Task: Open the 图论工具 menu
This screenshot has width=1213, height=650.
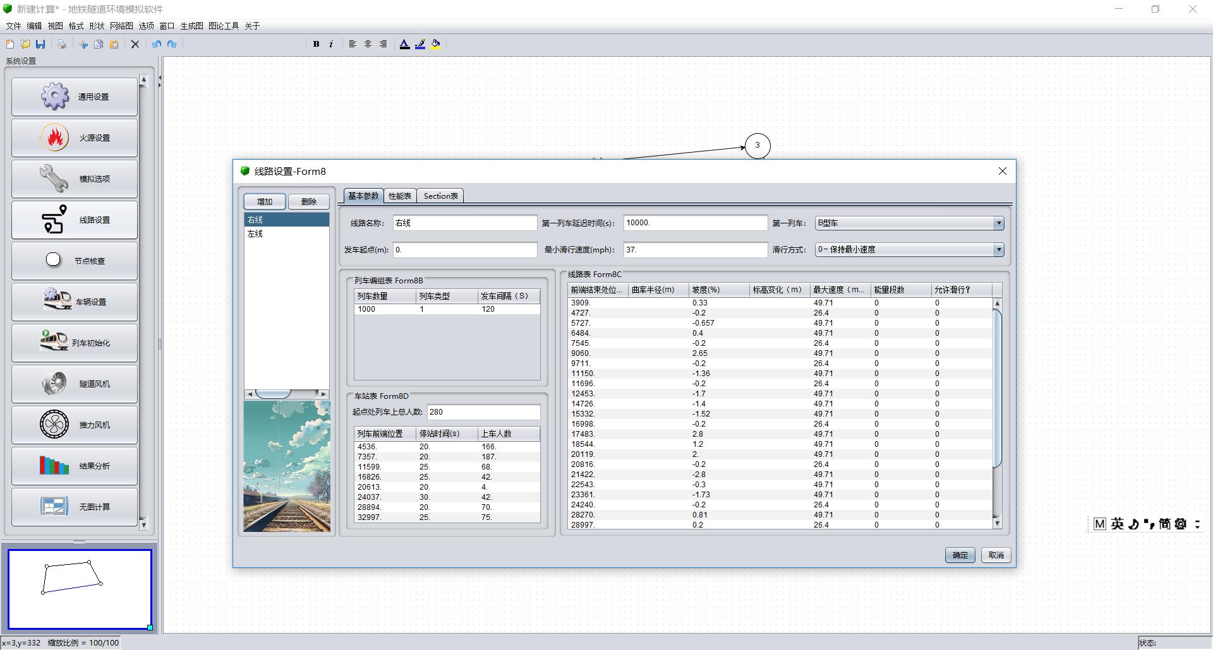Action: [x=224, y=26]
